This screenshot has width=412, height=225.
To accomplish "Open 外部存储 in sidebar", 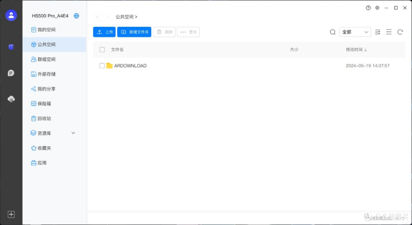I will [x=55, y=74].
